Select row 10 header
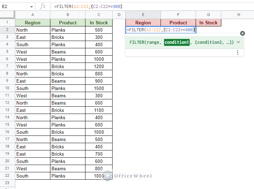 point(7,88)
